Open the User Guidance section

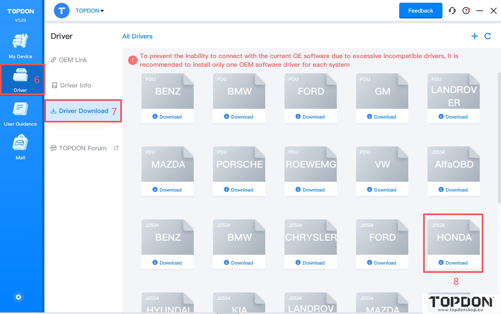point(20,114)
